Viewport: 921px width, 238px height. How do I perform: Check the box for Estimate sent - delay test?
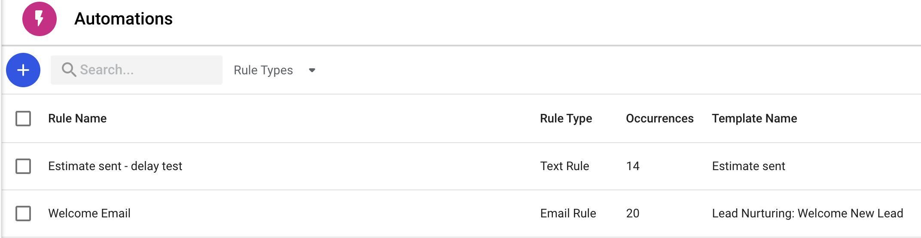click(23, 166)
